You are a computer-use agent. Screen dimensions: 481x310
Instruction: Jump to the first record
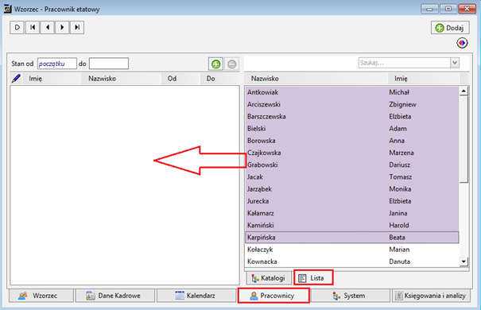click(33, 28)
